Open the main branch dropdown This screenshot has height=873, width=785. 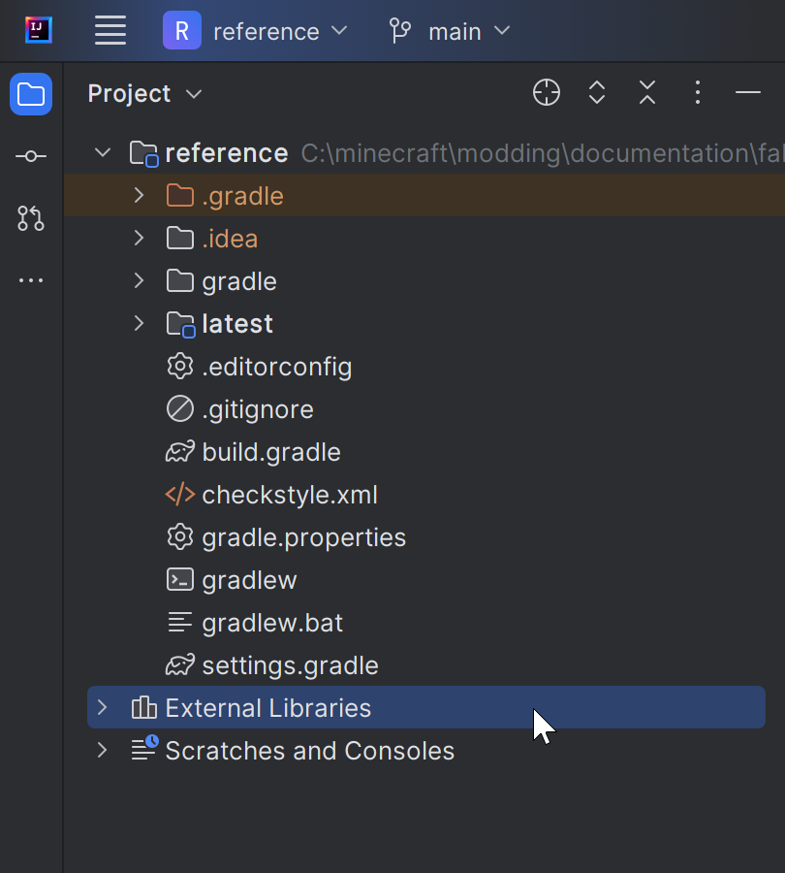pyautogui.click(x=450, y=31)
